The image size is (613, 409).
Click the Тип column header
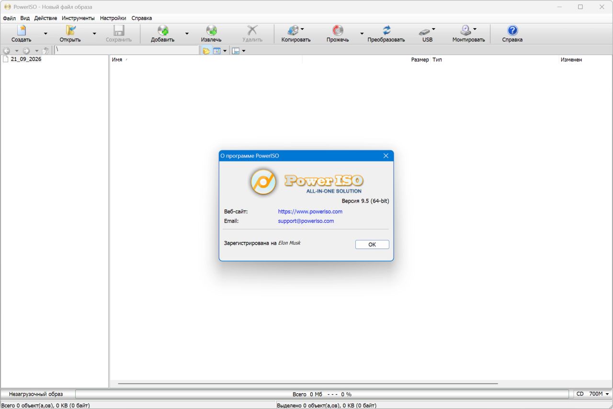click(x=494, y=60)
